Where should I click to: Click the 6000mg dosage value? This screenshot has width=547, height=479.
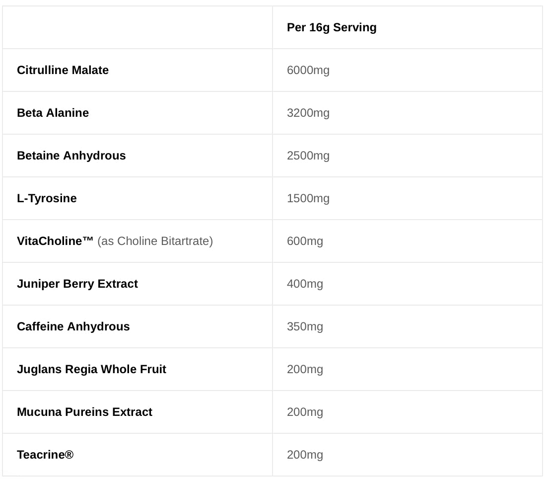coord(308,71)
